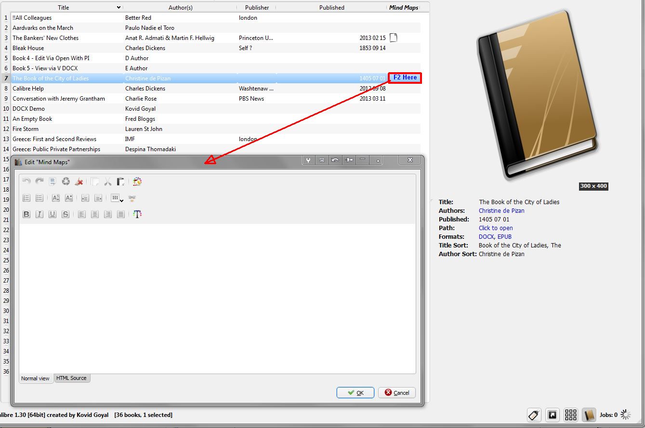Click the 'Fire Storm' book title
The image size is (645, 428).
click(x=25, y=129)
